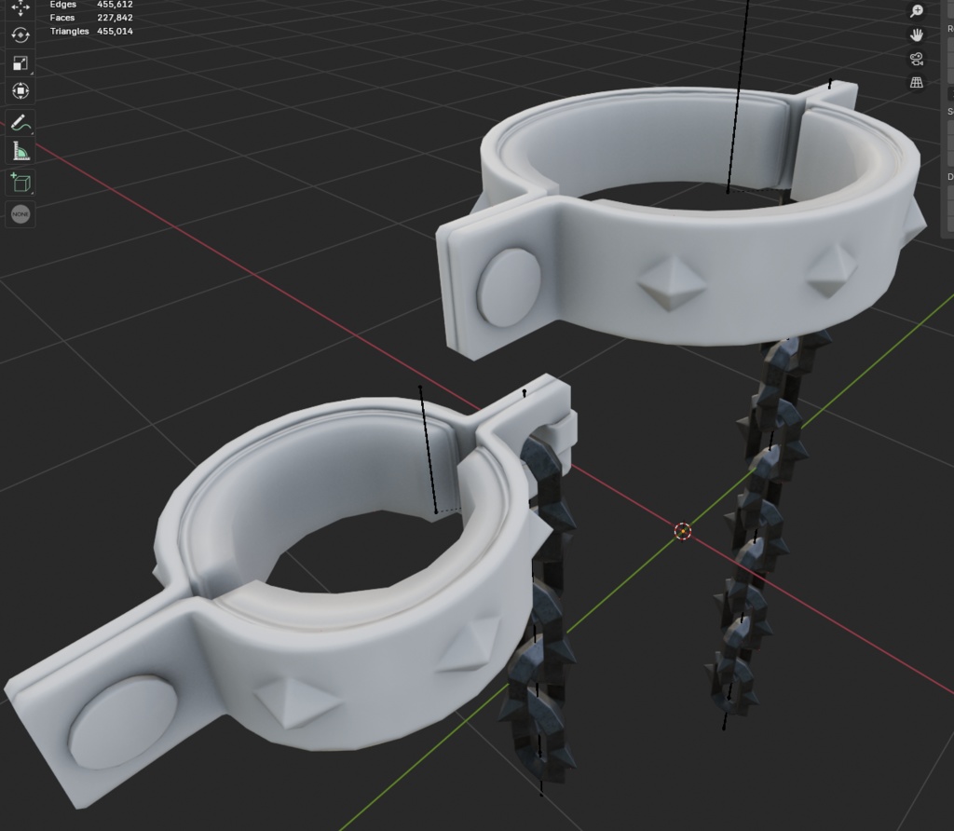Switch to camera view using camera icon
The image size is (954, 831).
point(917,58)
